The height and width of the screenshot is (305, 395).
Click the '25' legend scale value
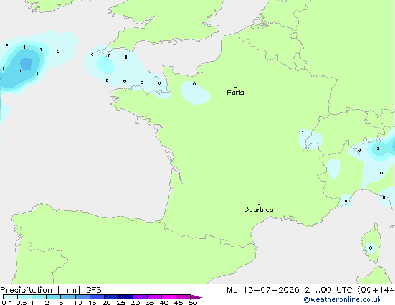121,303
